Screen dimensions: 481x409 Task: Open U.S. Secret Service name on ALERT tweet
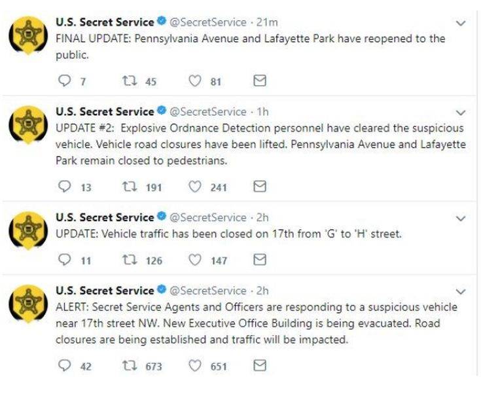pos(105,291)
